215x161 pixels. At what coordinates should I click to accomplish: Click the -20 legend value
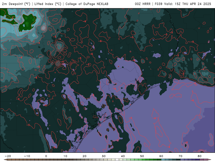(8, 156)
